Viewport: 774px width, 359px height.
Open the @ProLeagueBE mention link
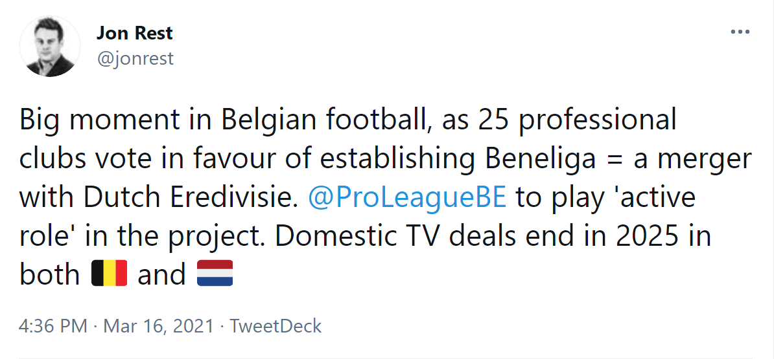[x=406, y=197]
